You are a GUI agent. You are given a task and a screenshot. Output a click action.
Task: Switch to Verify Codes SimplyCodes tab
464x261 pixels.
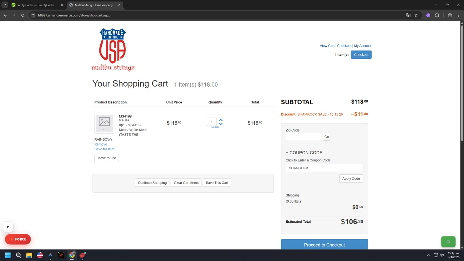(36, 5)
